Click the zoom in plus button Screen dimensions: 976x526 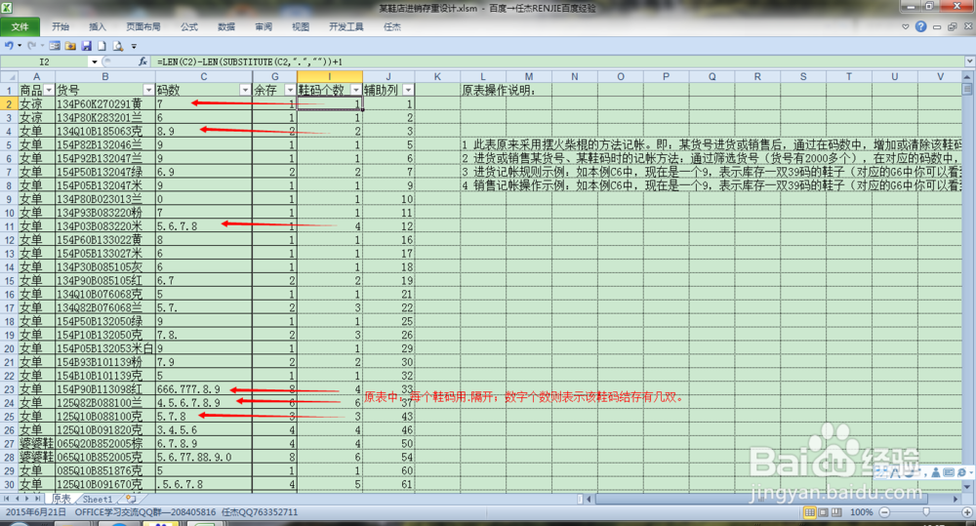967,511
